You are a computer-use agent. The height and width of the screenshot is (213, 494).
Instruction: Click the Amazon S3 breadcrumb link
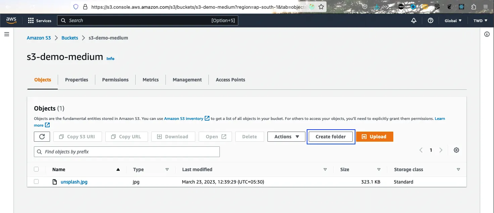coord(39,38)
